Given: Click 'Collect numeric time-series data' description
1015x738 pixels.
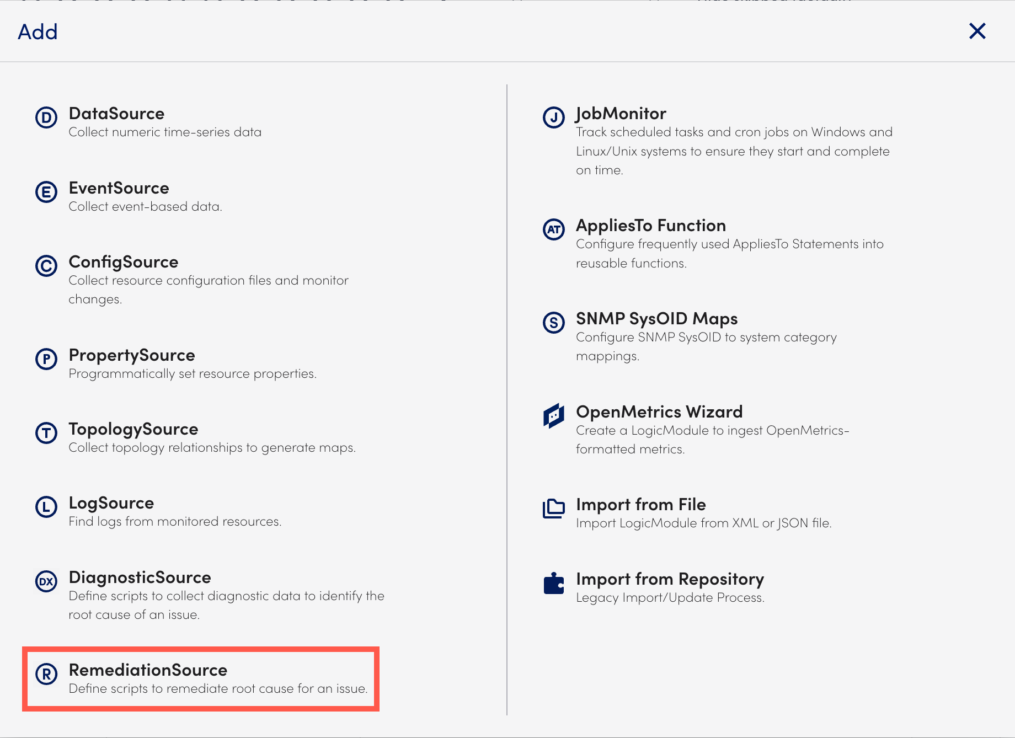Looking at the screenshot, I should pos(165,132).
